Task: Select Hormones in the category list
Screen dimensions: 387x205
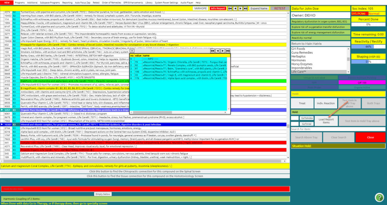Action: (299, 60)
